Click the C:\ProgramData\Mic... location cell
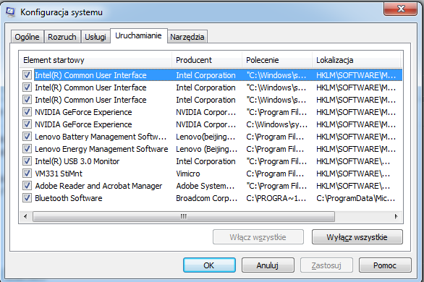Screen dimensions: 424x282 coord(355,198)
